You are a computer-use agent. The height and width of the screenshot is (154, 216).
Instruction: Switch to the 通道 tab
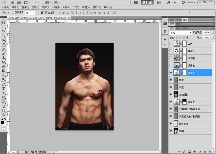pos(178,28)
